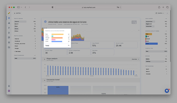Viewport: 177px width, 103px height.
Task: Collapse the Conversion funnel section
Action: point(44,80)
